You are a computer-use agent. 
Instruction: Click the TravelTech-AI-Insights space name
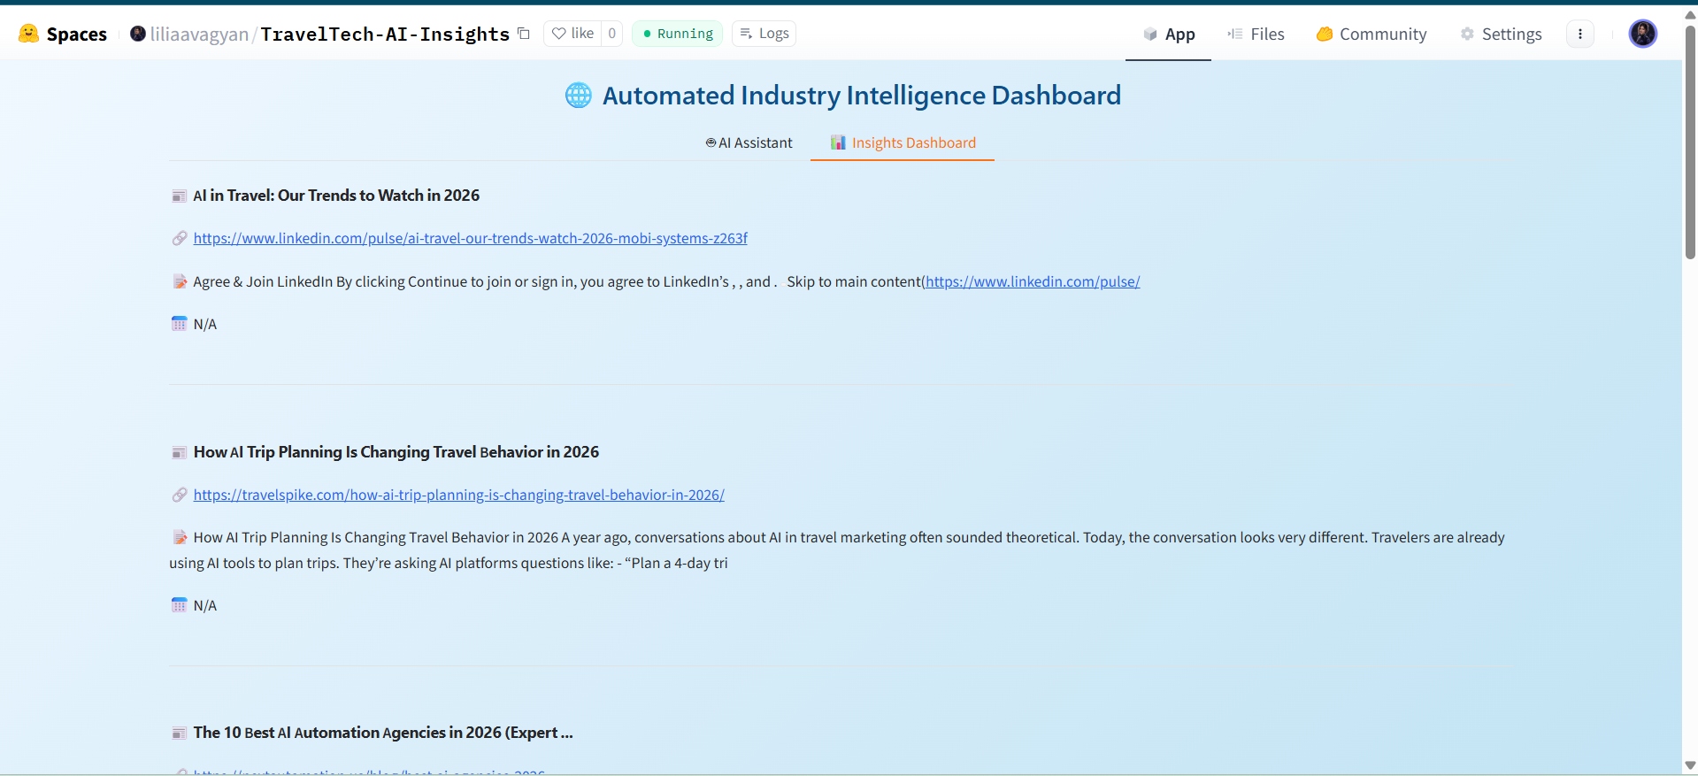[385, 34]
